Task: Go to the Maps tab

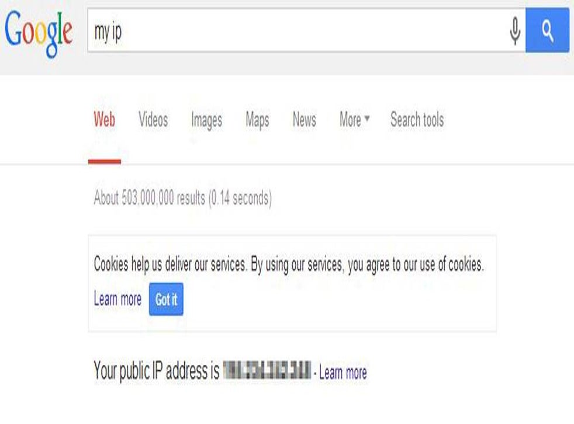Action: pyautogui.click(x=257, y=120)
